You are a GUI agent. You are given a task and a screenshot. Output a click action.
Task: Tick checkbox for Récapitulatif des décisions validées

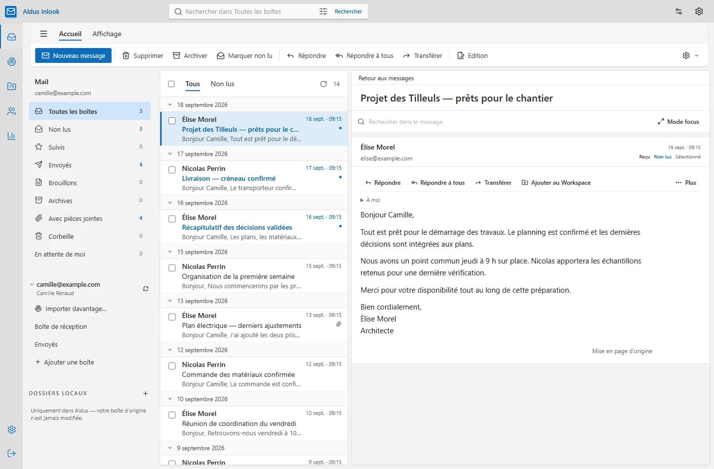172,218
